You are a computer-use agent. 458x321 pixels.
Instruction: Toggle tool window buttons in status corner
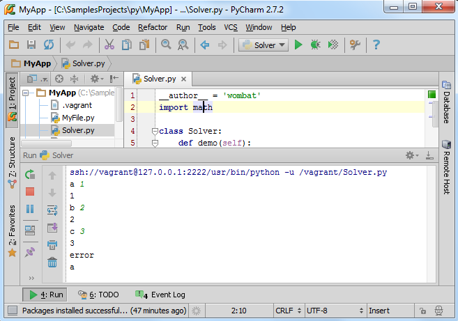point(13,311)
